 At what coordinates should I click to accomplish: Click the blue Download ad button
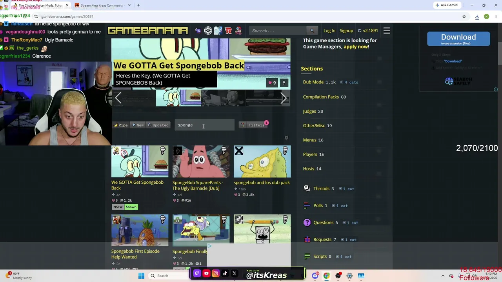(x=458, y=39)
